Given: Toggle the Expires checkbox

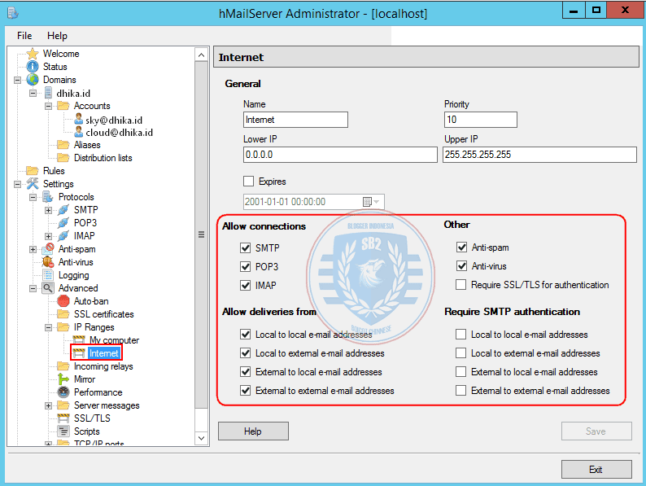Looking at the screenshot, I should (248, 182).
